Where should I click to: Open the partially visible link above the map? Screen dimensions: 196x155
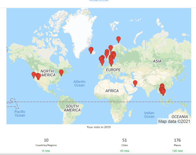[98, 1]
